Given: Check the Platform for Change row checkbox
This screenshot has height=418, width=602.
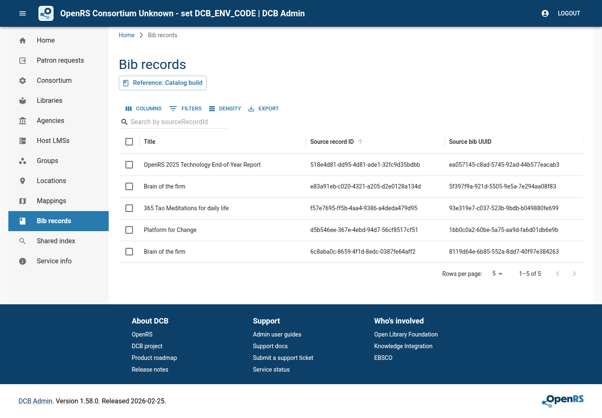Looking at the screenshot, I should tap(129, 230).
